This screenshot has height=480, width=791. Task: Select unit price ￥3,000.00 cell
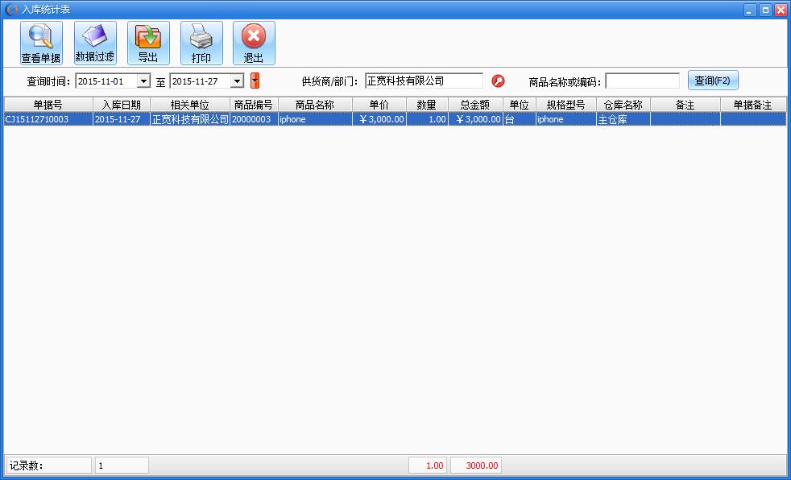[379, 119]
